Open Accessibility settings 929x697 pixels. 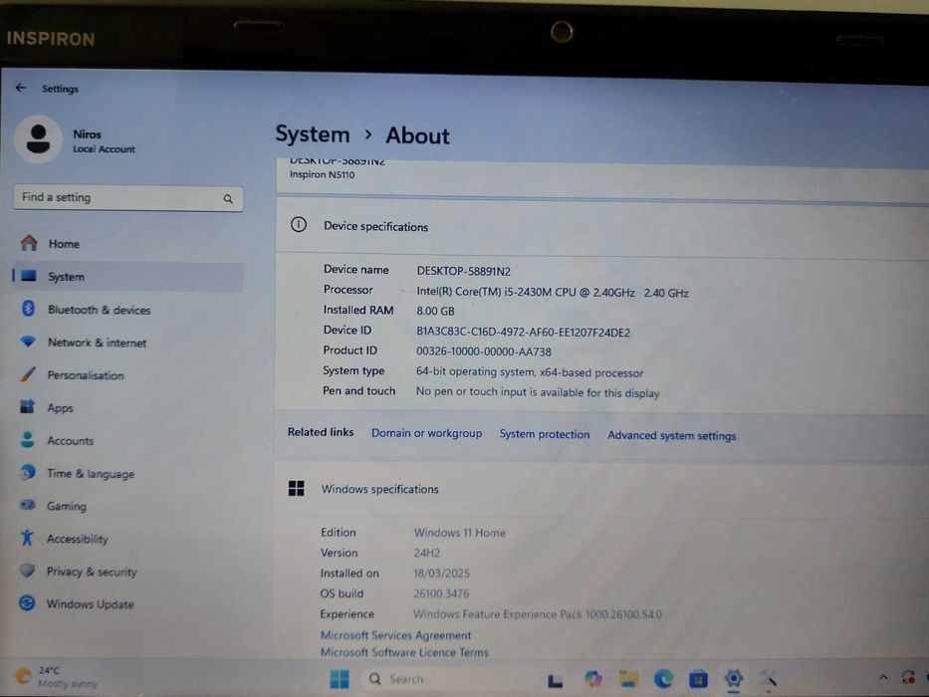pyautogui.click(x=127, y=539)
